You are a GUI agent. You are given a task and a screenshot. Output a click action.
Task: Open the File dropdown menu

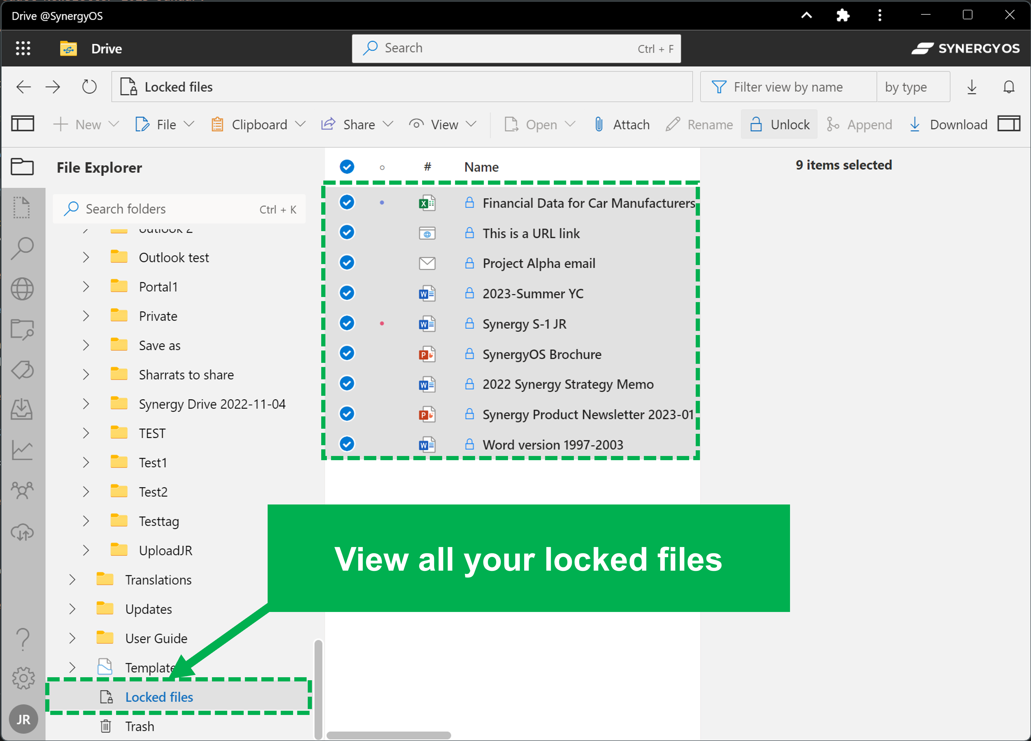[x=165, y=124]
